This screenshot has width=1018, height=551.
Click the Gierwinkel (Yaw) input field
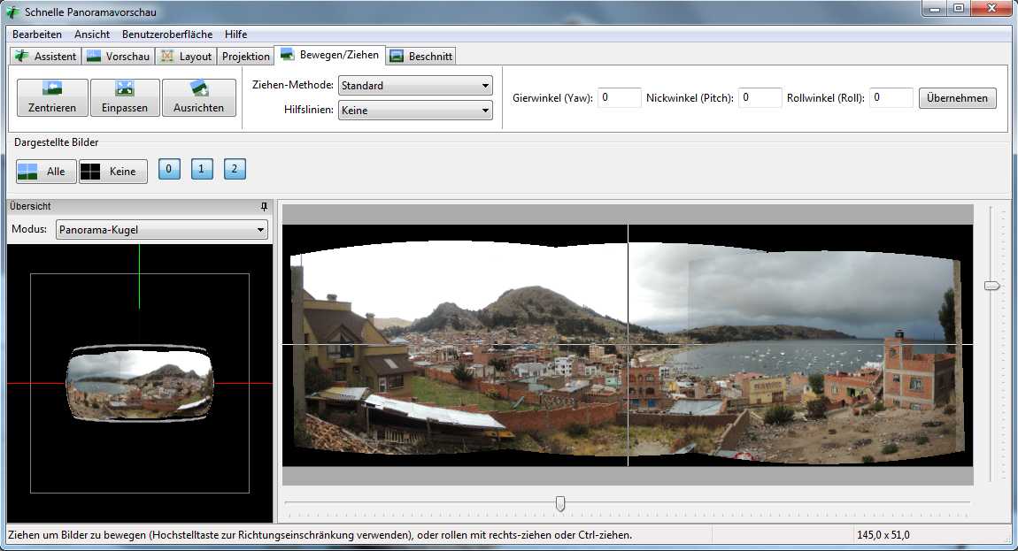pos(619,98)
